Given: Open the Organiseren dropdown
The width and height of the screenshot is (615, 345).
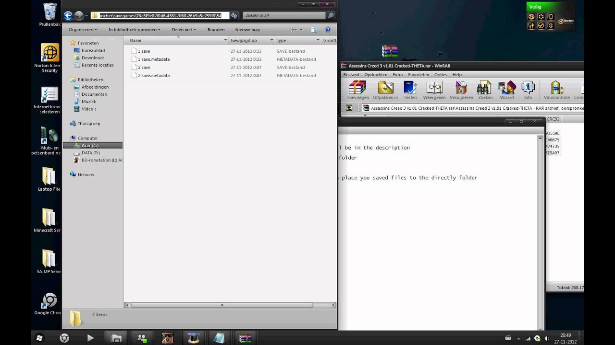Looking at the screenshot, I should 83,30.
